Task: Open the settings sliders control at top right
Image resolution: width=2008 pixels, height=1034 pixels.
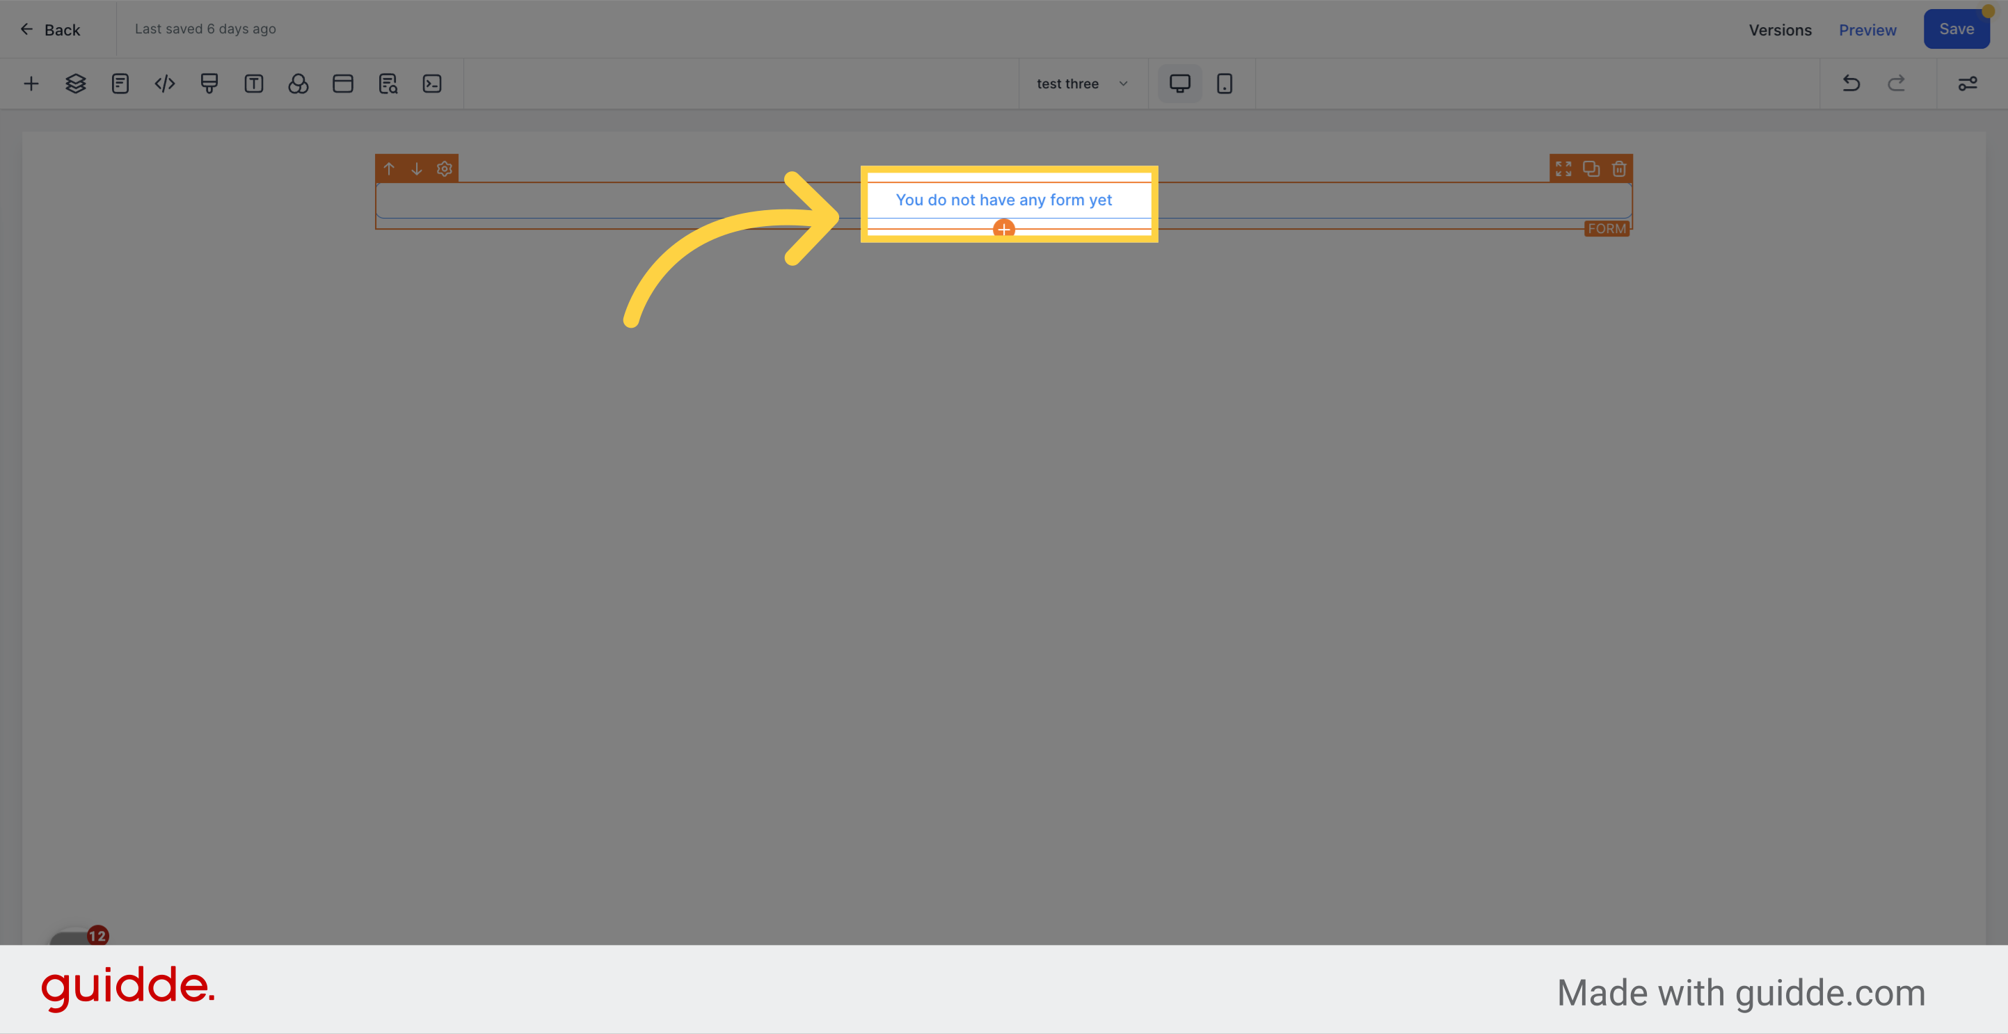Action: pos(1968,83)
